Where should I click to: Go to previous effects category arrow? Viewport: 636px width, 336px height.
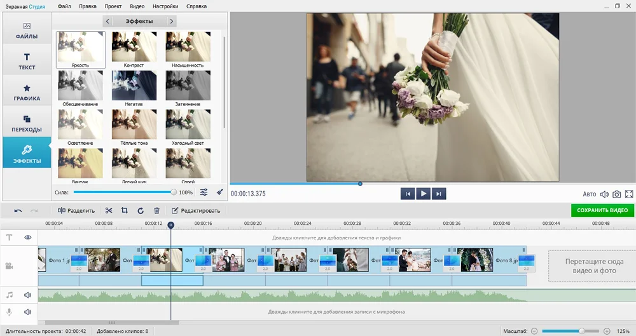107,21
